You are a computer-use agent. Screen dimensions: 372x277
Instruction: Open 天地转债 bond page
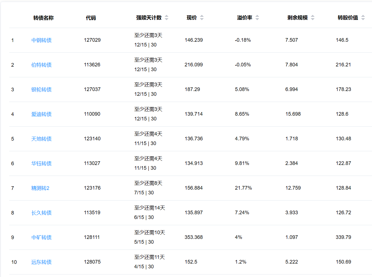pyautogui.click(x=41, y=139)
